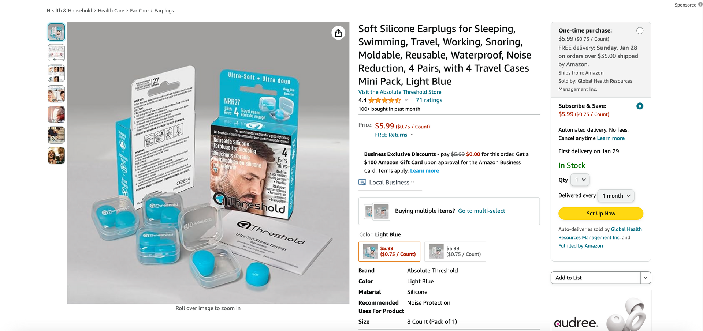
Task: Expand the FREE Returns details
Action: tap(394, 135)
